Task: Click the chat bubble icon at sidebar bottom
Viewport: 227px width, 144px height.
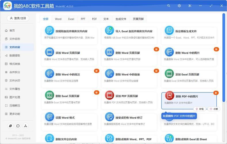Action: (x=18, y=126)
